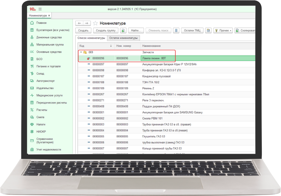Switch to Остатки номенклатуры tab
Viewport: 281px width, 196px height.
coord(124,38)
